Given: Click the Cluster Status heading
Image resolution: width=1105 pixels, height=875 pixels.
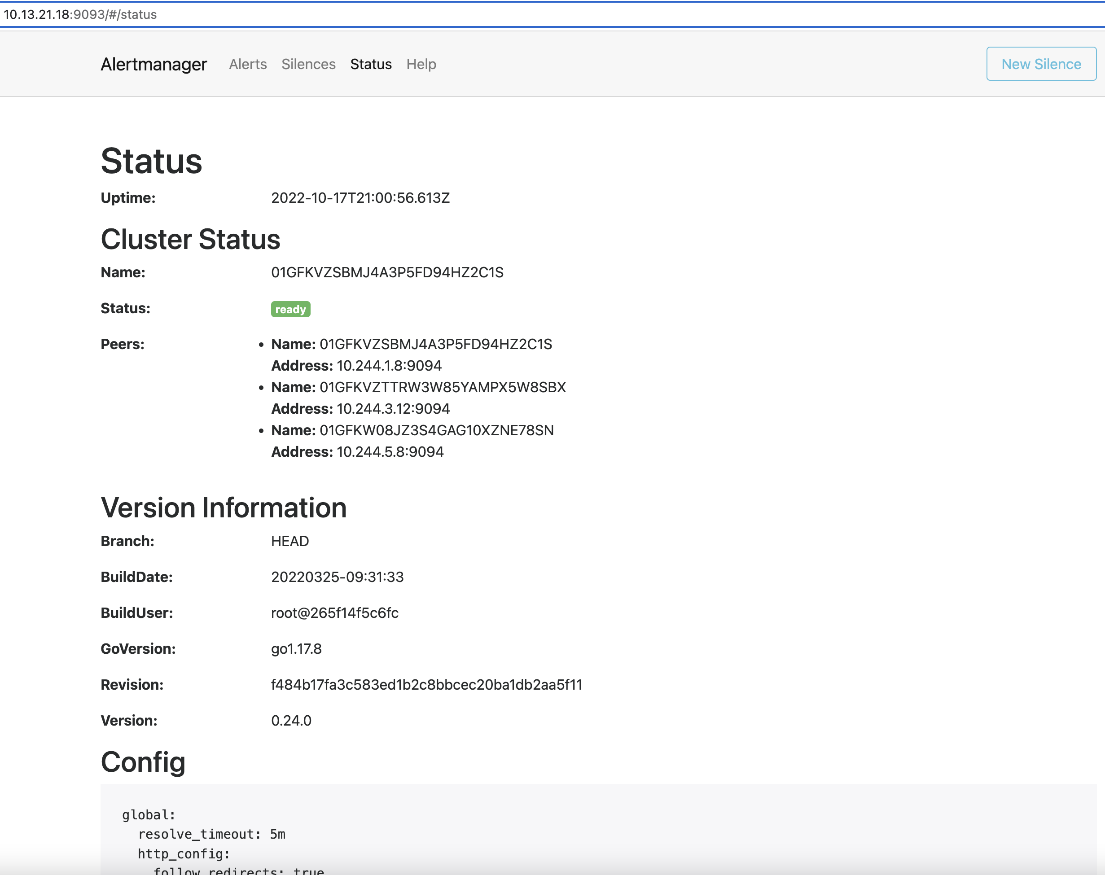Looking at the screenshot, I should 190,239.
